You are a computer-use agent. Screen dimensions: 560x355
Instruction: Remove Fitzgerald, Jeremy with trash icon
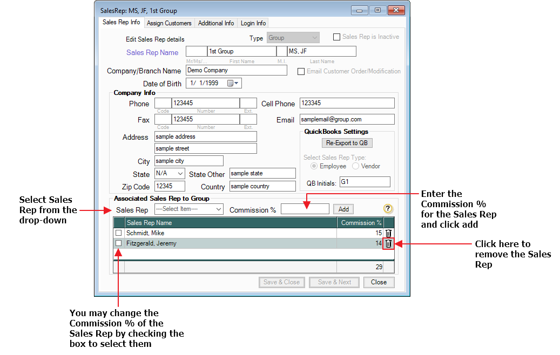click(388, 243)
